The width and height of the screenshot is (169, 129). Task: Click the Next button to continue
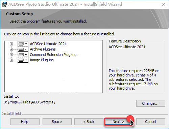(118, 122)
